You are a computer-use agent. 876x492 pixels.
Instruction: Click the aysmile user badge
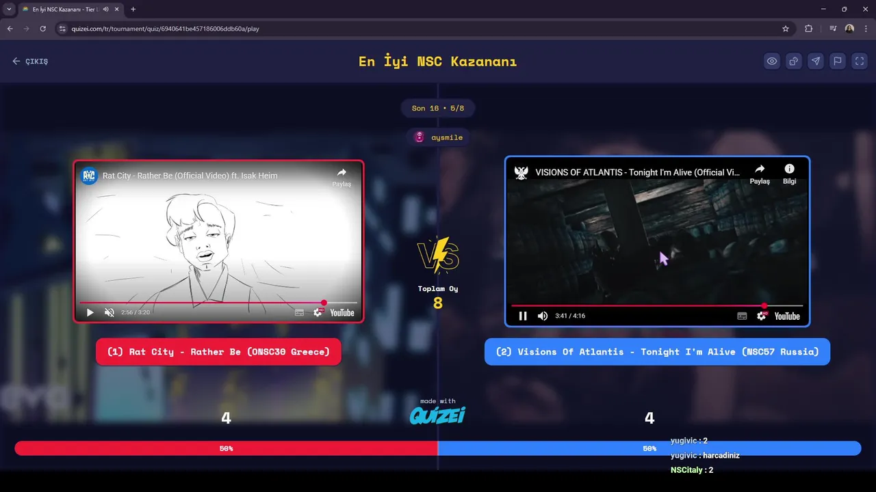(x=438, y=137)
